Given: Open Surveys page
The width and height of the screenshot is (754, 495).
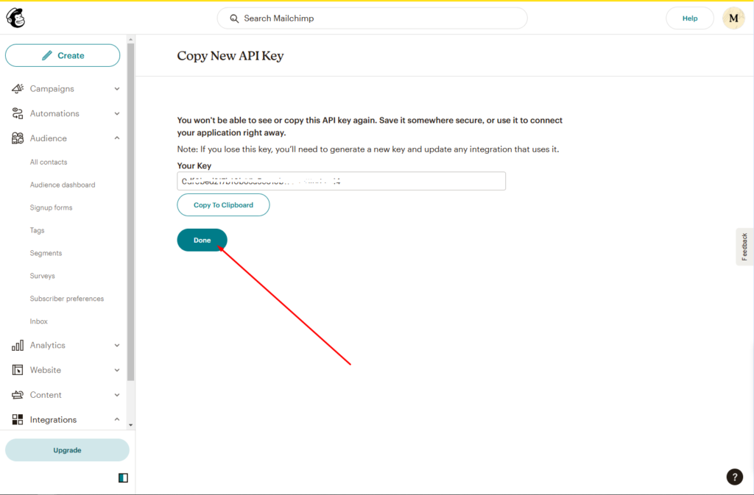Looking at the screenshot, I should pyautogui.click(x=42, y=276).
